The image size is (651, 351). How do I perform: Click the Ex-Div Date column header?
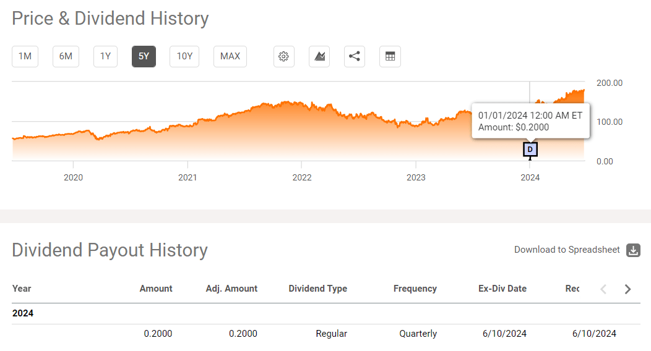tap(502, 289)
